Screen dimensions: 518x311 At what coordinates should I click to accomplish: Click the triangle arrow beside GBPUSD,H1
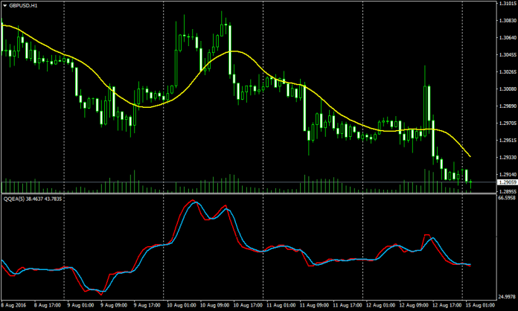coord(4,5)
